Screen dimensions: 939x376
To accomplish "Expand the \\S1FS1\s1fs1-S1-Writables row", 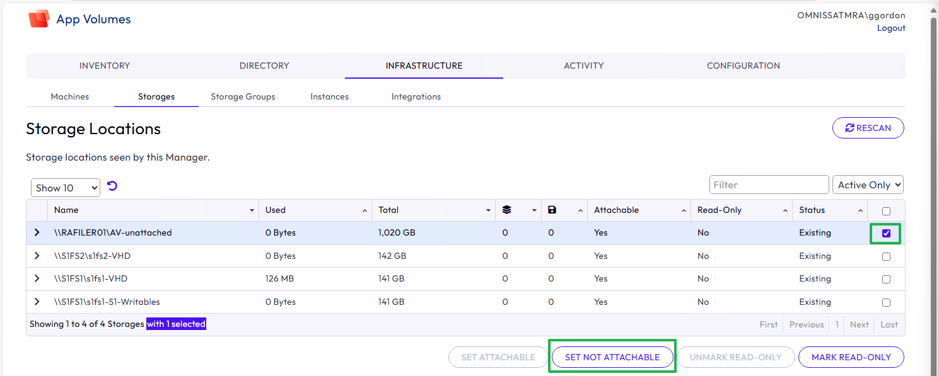I will [x=37, y=302].
